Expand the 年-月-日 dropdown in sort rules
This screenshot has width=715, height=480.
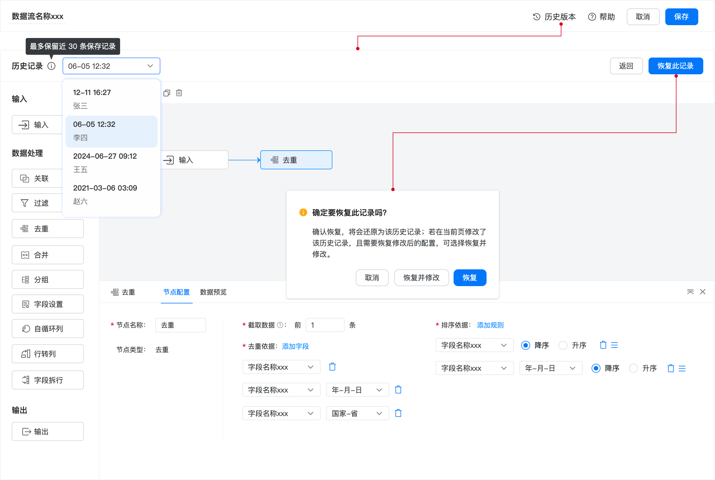pos(550,368)
